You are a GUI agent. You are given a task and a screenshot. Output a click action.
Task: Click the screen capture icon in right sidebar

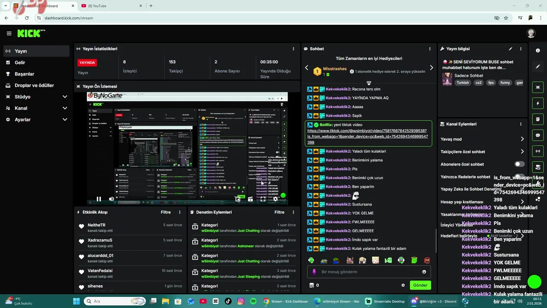pos(538,87)
